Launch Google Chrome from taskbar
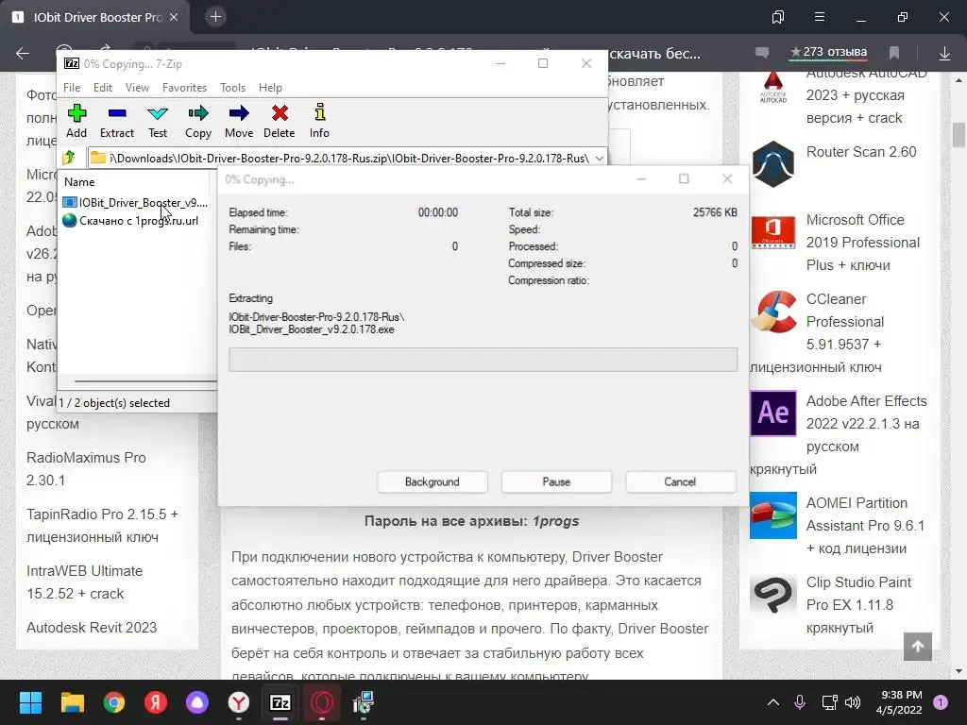The height and width of the screenshot is (725, 967). coord(114,702)
